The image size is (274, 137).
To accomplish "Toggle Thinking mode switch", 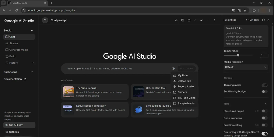I will click(x=265, y=85).
